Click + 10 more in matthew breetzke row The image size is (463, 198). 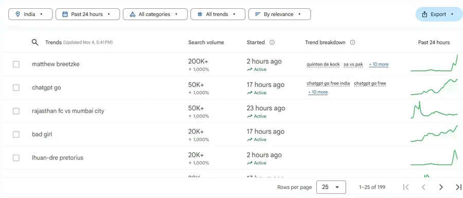point(379,64)
